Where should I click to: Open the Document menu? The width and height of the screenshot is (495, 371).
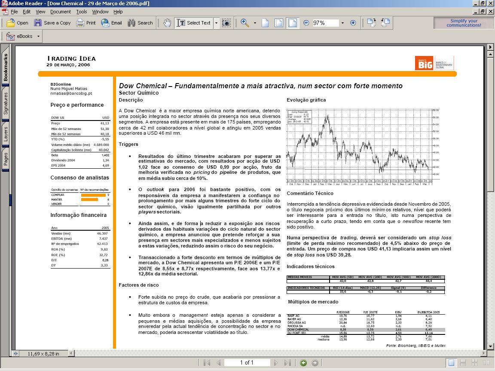(x=61, y=12)
